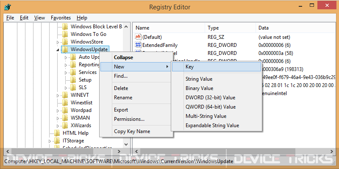Click the Name column header
This screenshot has height=169, width=339.
[x=169, y=28]
